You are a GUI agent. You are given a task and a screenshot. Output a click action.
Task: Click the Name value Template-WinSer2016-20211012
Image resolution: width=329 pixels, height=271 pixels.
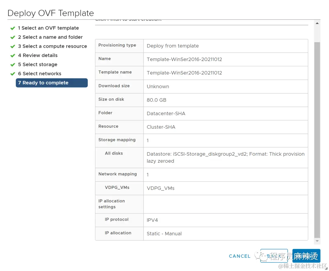tap(184, 59)
